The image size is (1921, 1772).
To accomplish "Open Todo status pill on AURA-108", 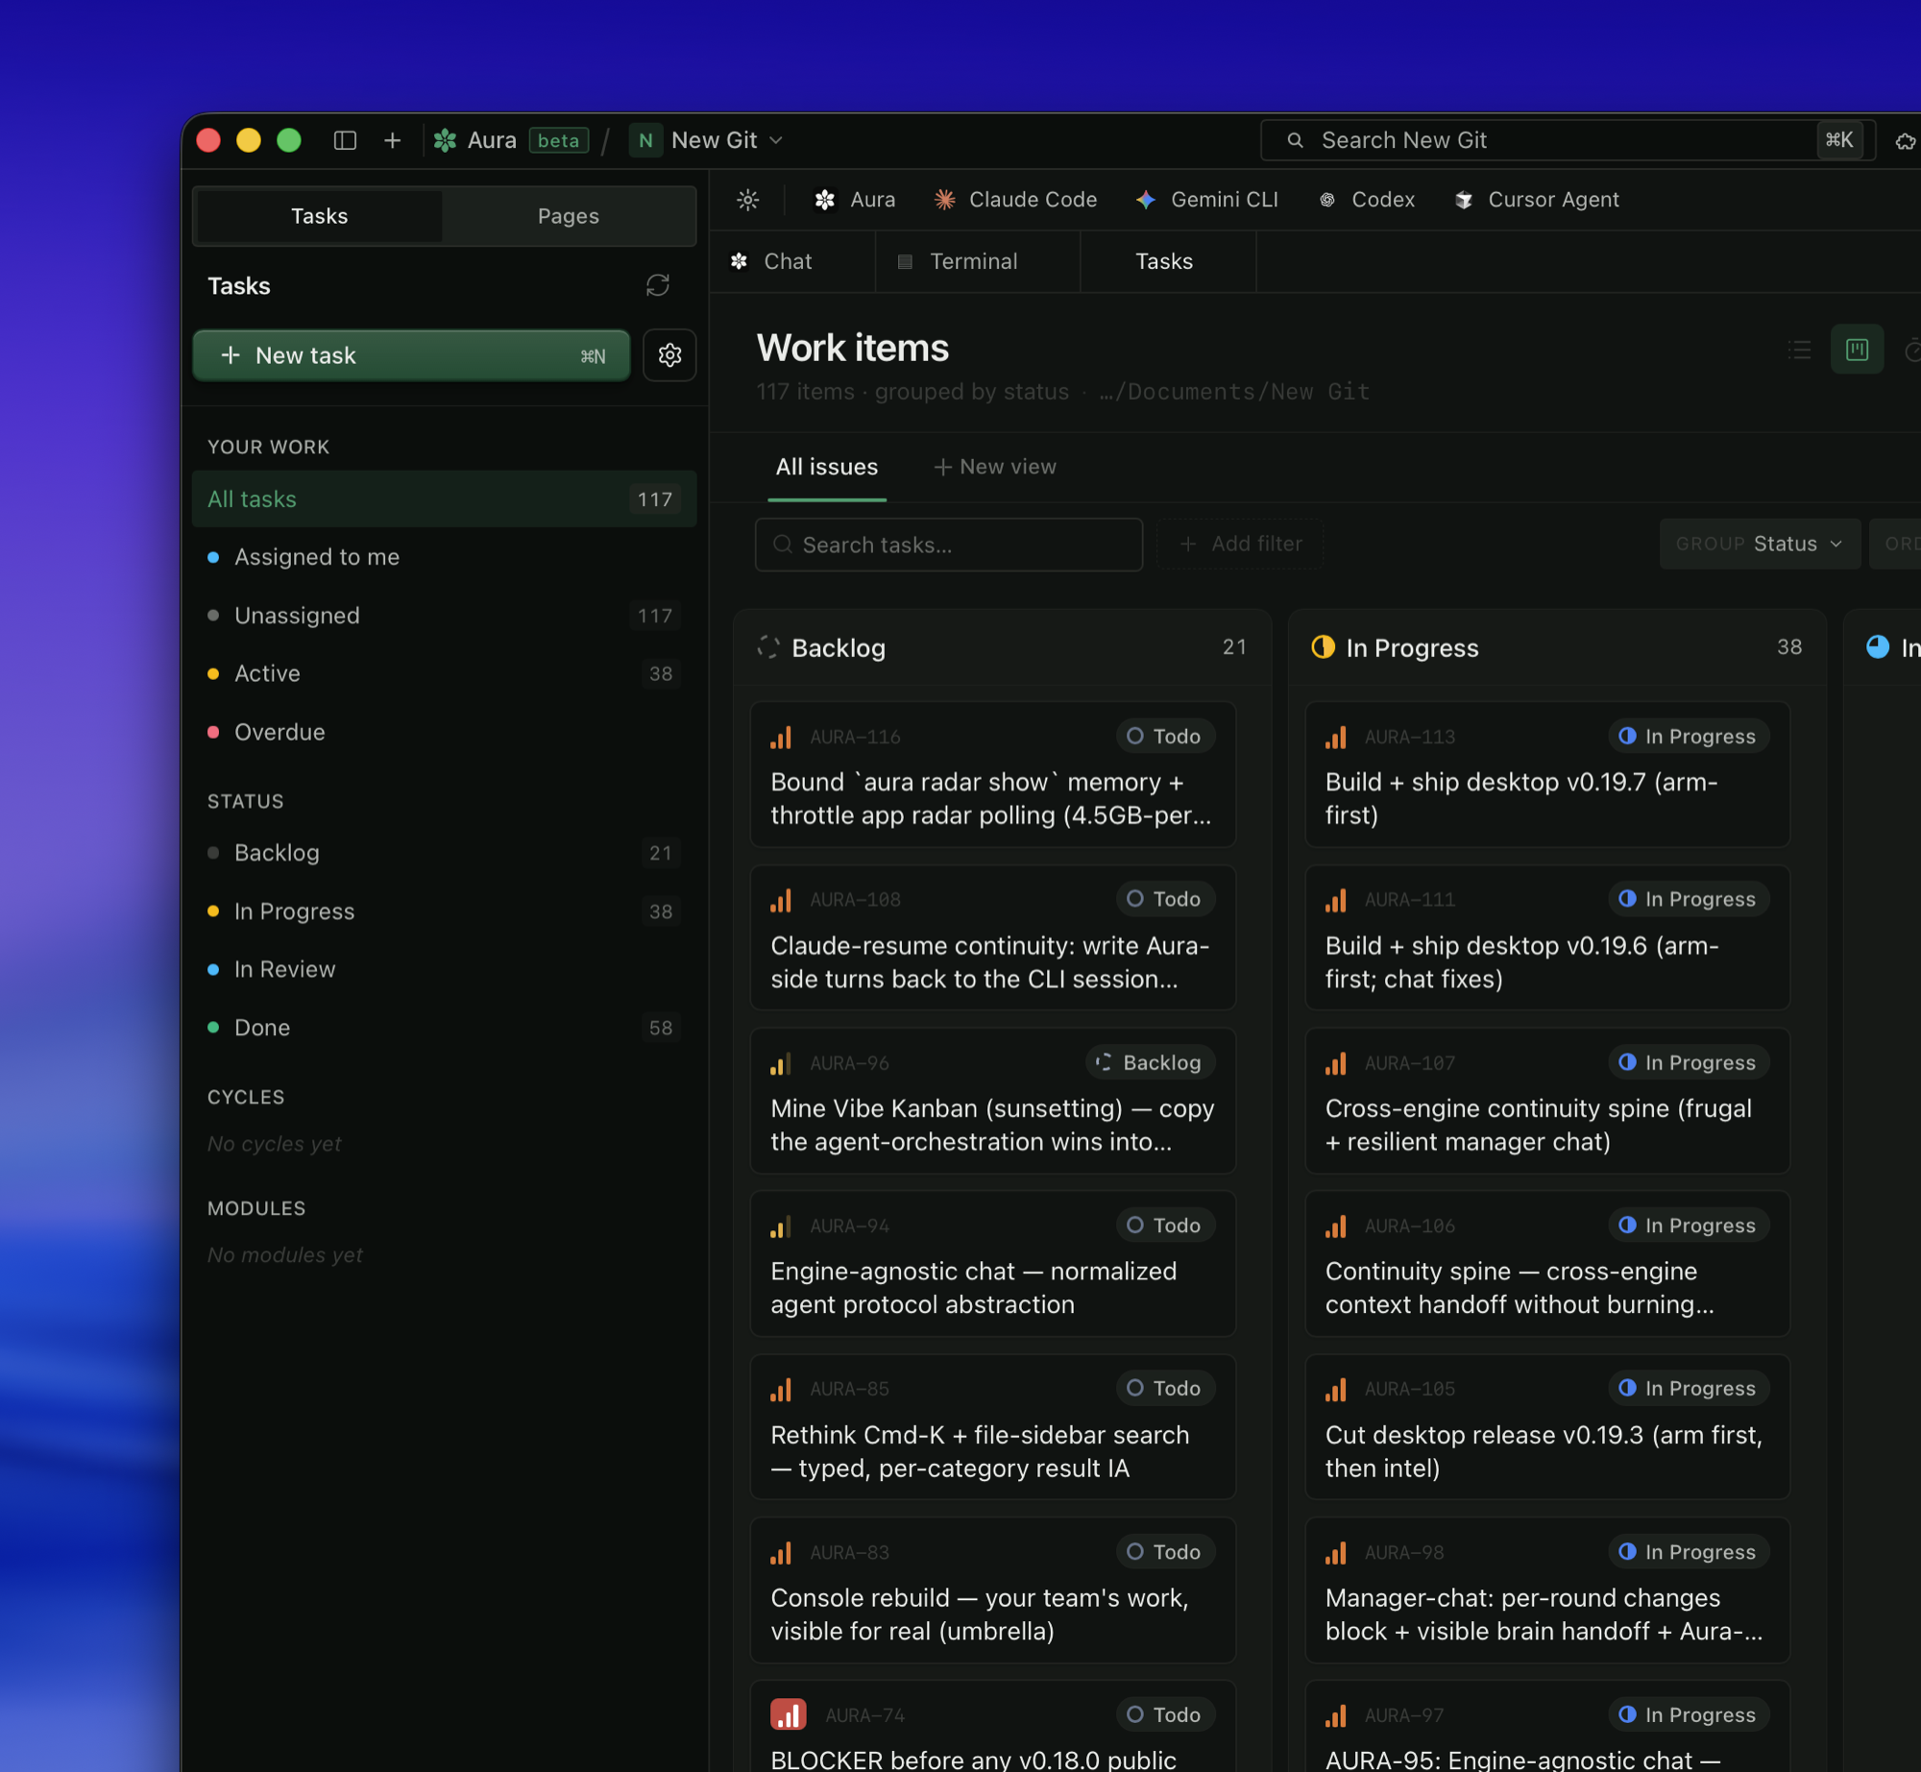I will [1165, 899].
